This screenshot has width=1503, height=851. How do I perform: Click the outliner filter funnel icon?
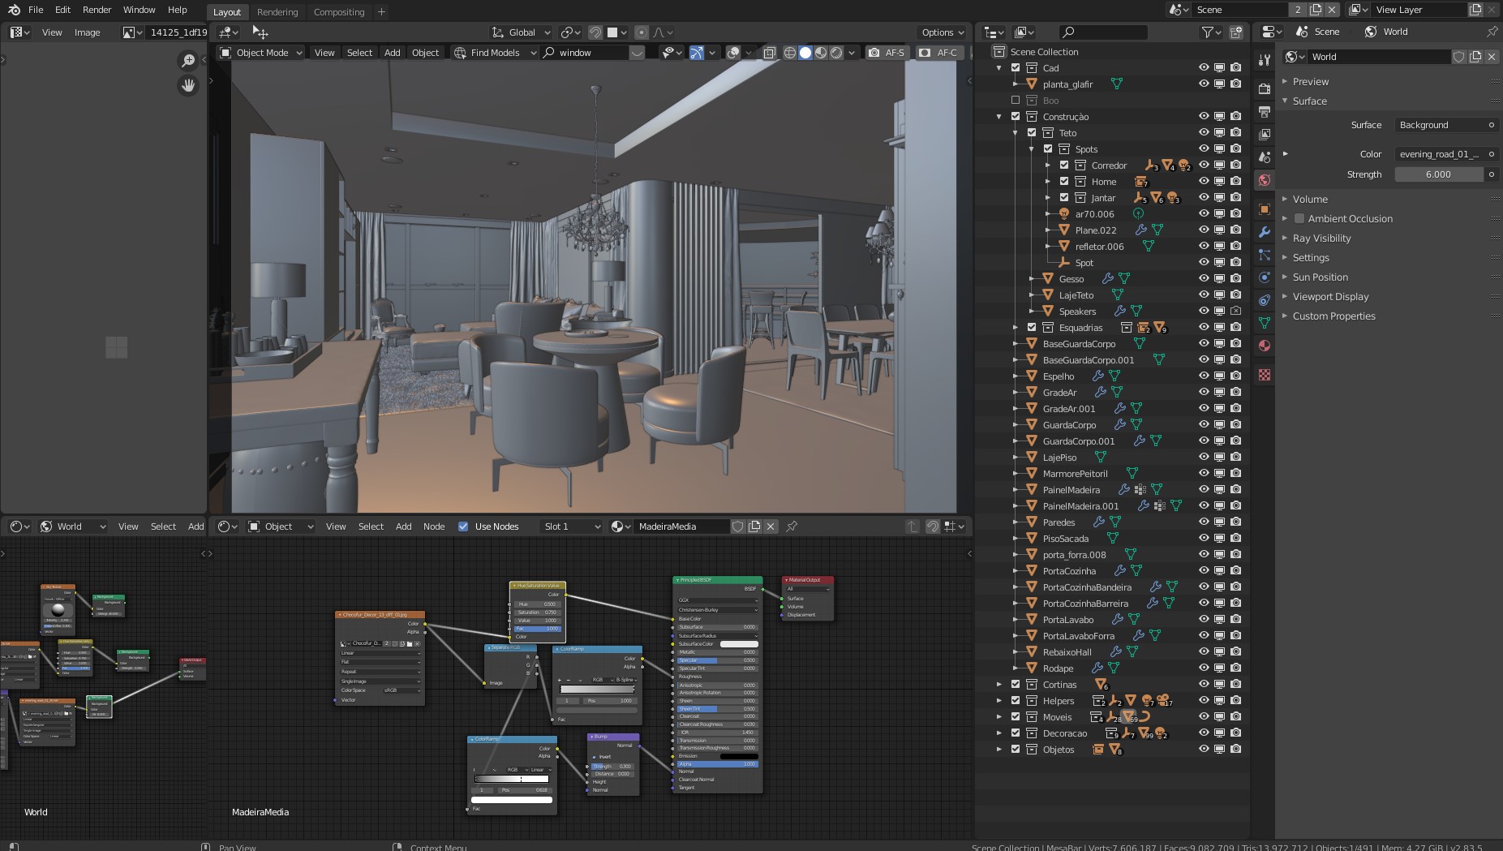1208,32
